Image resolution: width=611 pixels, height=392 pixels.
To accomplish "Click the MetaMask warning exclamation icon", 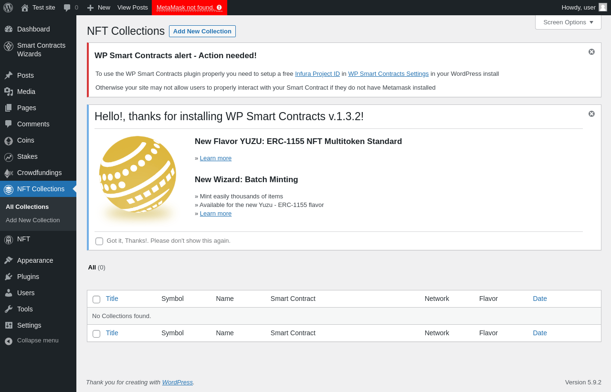I will 219,8.
